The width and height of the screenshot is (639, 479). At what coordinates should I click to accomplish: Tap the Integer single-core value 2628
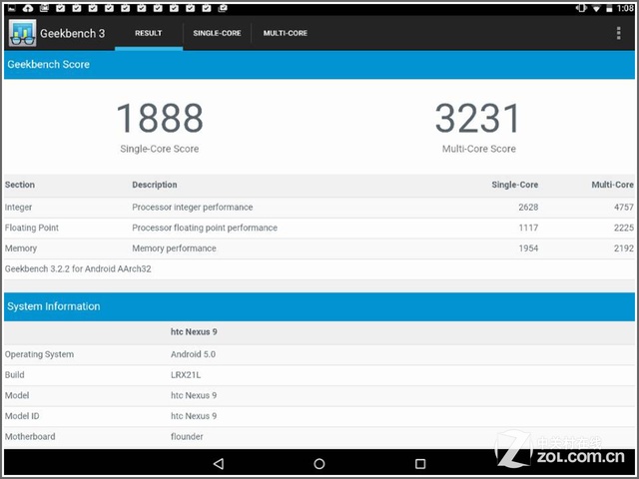[528, 208]
